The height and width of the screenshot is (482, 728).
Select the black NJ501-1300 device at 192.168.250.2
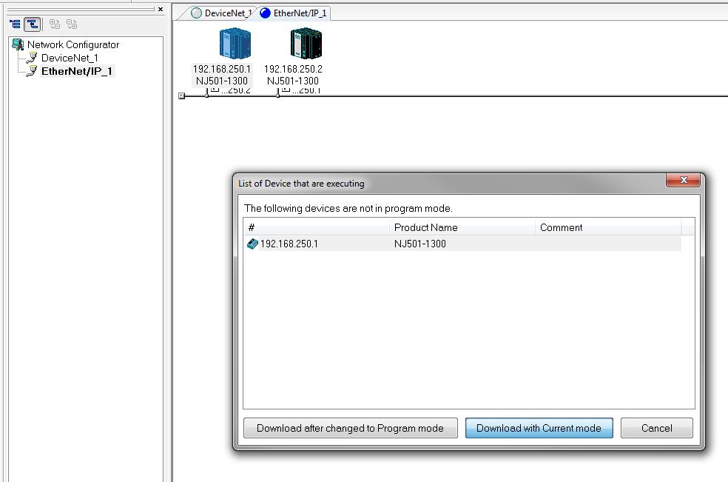305,43
